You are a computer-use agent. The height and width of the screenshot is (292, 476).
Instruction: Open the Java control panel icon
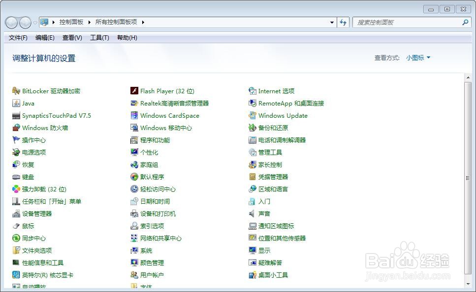coord(16,103)
